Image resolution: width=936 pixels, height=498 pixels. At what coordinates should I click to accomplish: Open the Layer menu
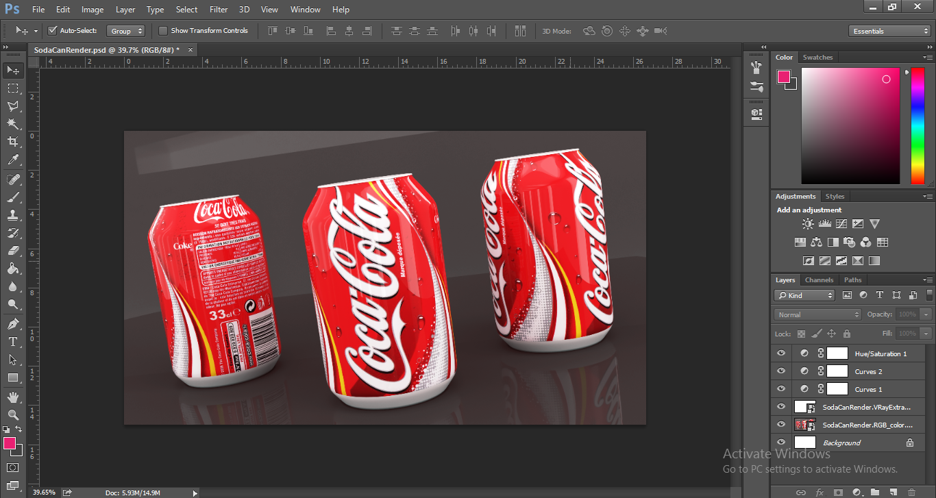[125, 10]
